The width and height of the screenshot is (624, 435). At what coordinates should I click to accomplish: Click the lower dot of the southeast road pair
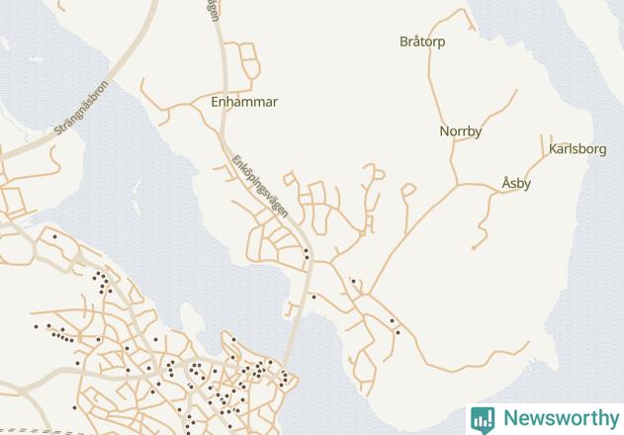[398, 333]
